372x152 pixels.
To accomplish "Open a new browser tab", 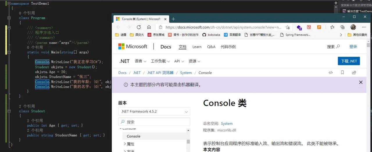I will tap(173, 19).
